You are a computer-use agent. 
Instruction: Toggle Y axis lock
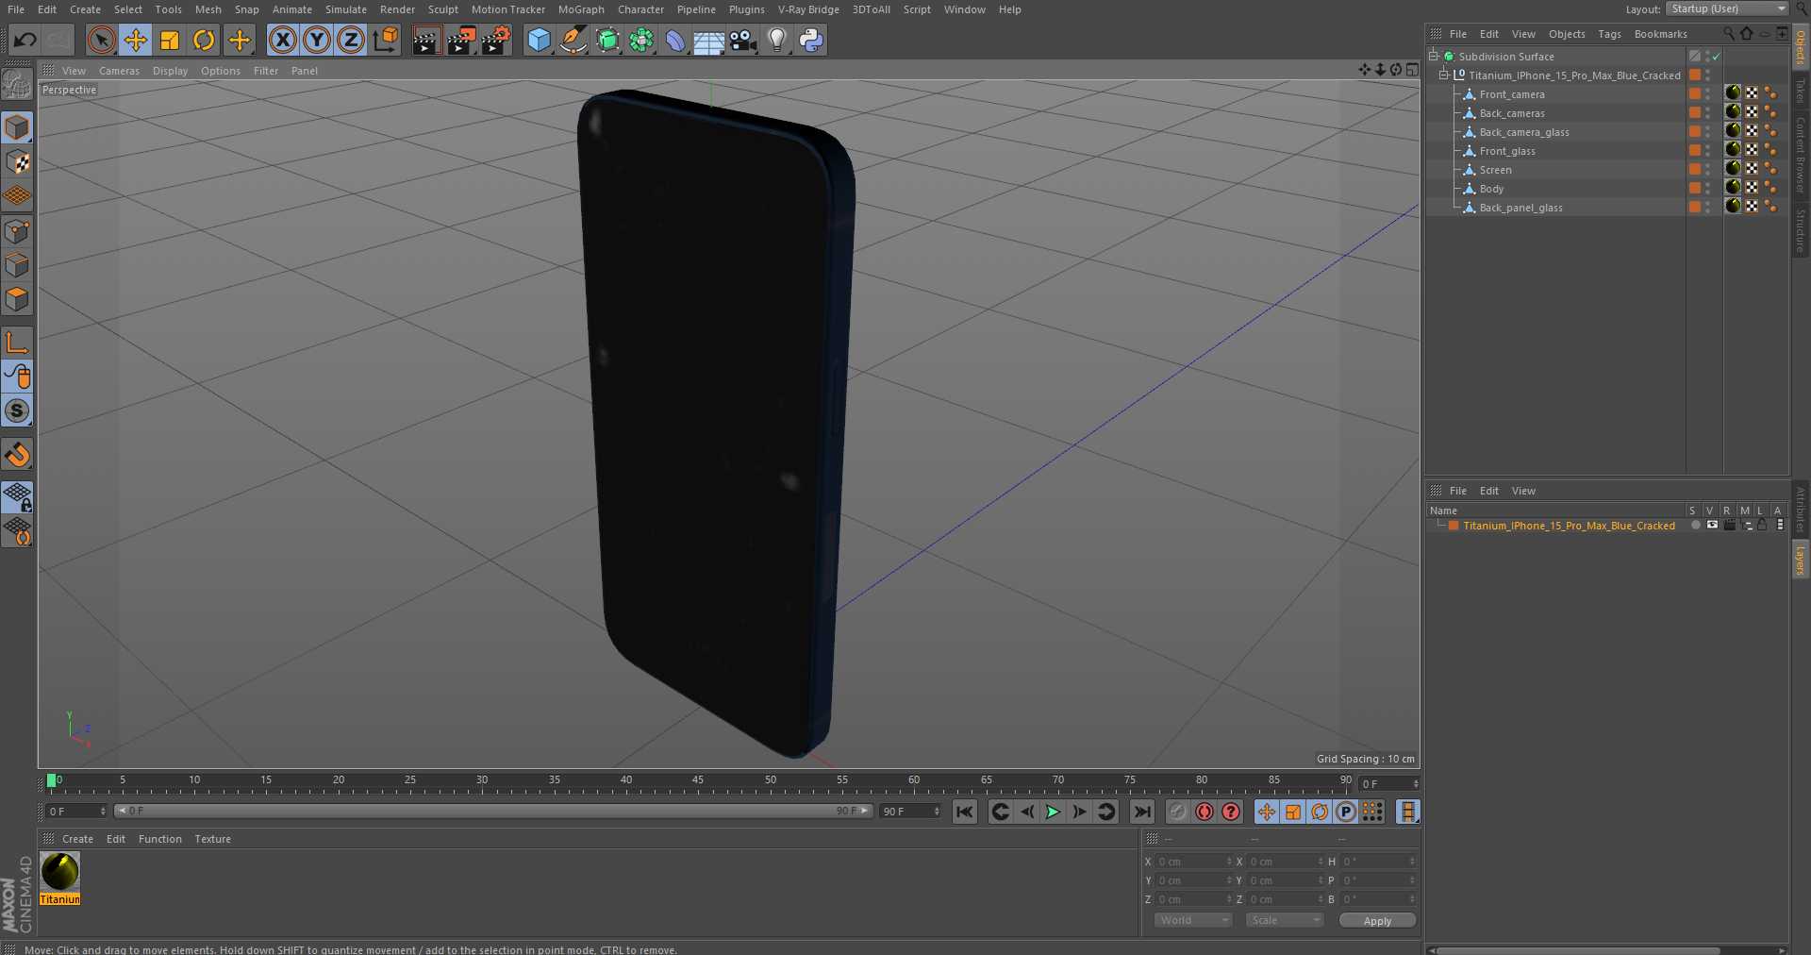(x=317, y=40)
